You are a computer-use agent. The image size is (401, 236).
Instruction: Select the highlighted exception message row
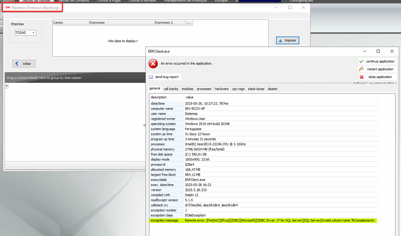263,220
